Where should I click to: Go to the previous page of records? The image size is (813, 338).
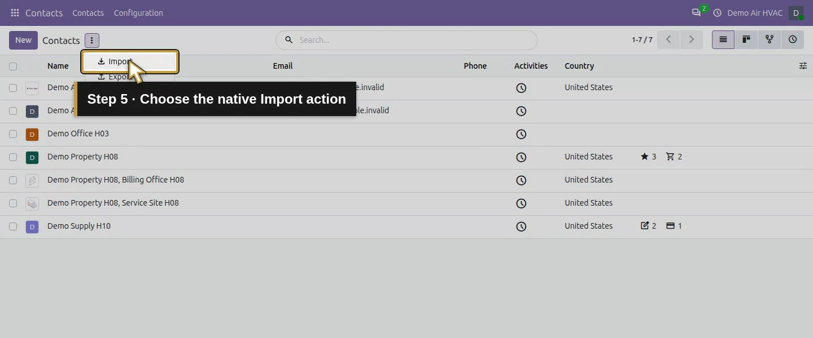click(x=668, y=39)
